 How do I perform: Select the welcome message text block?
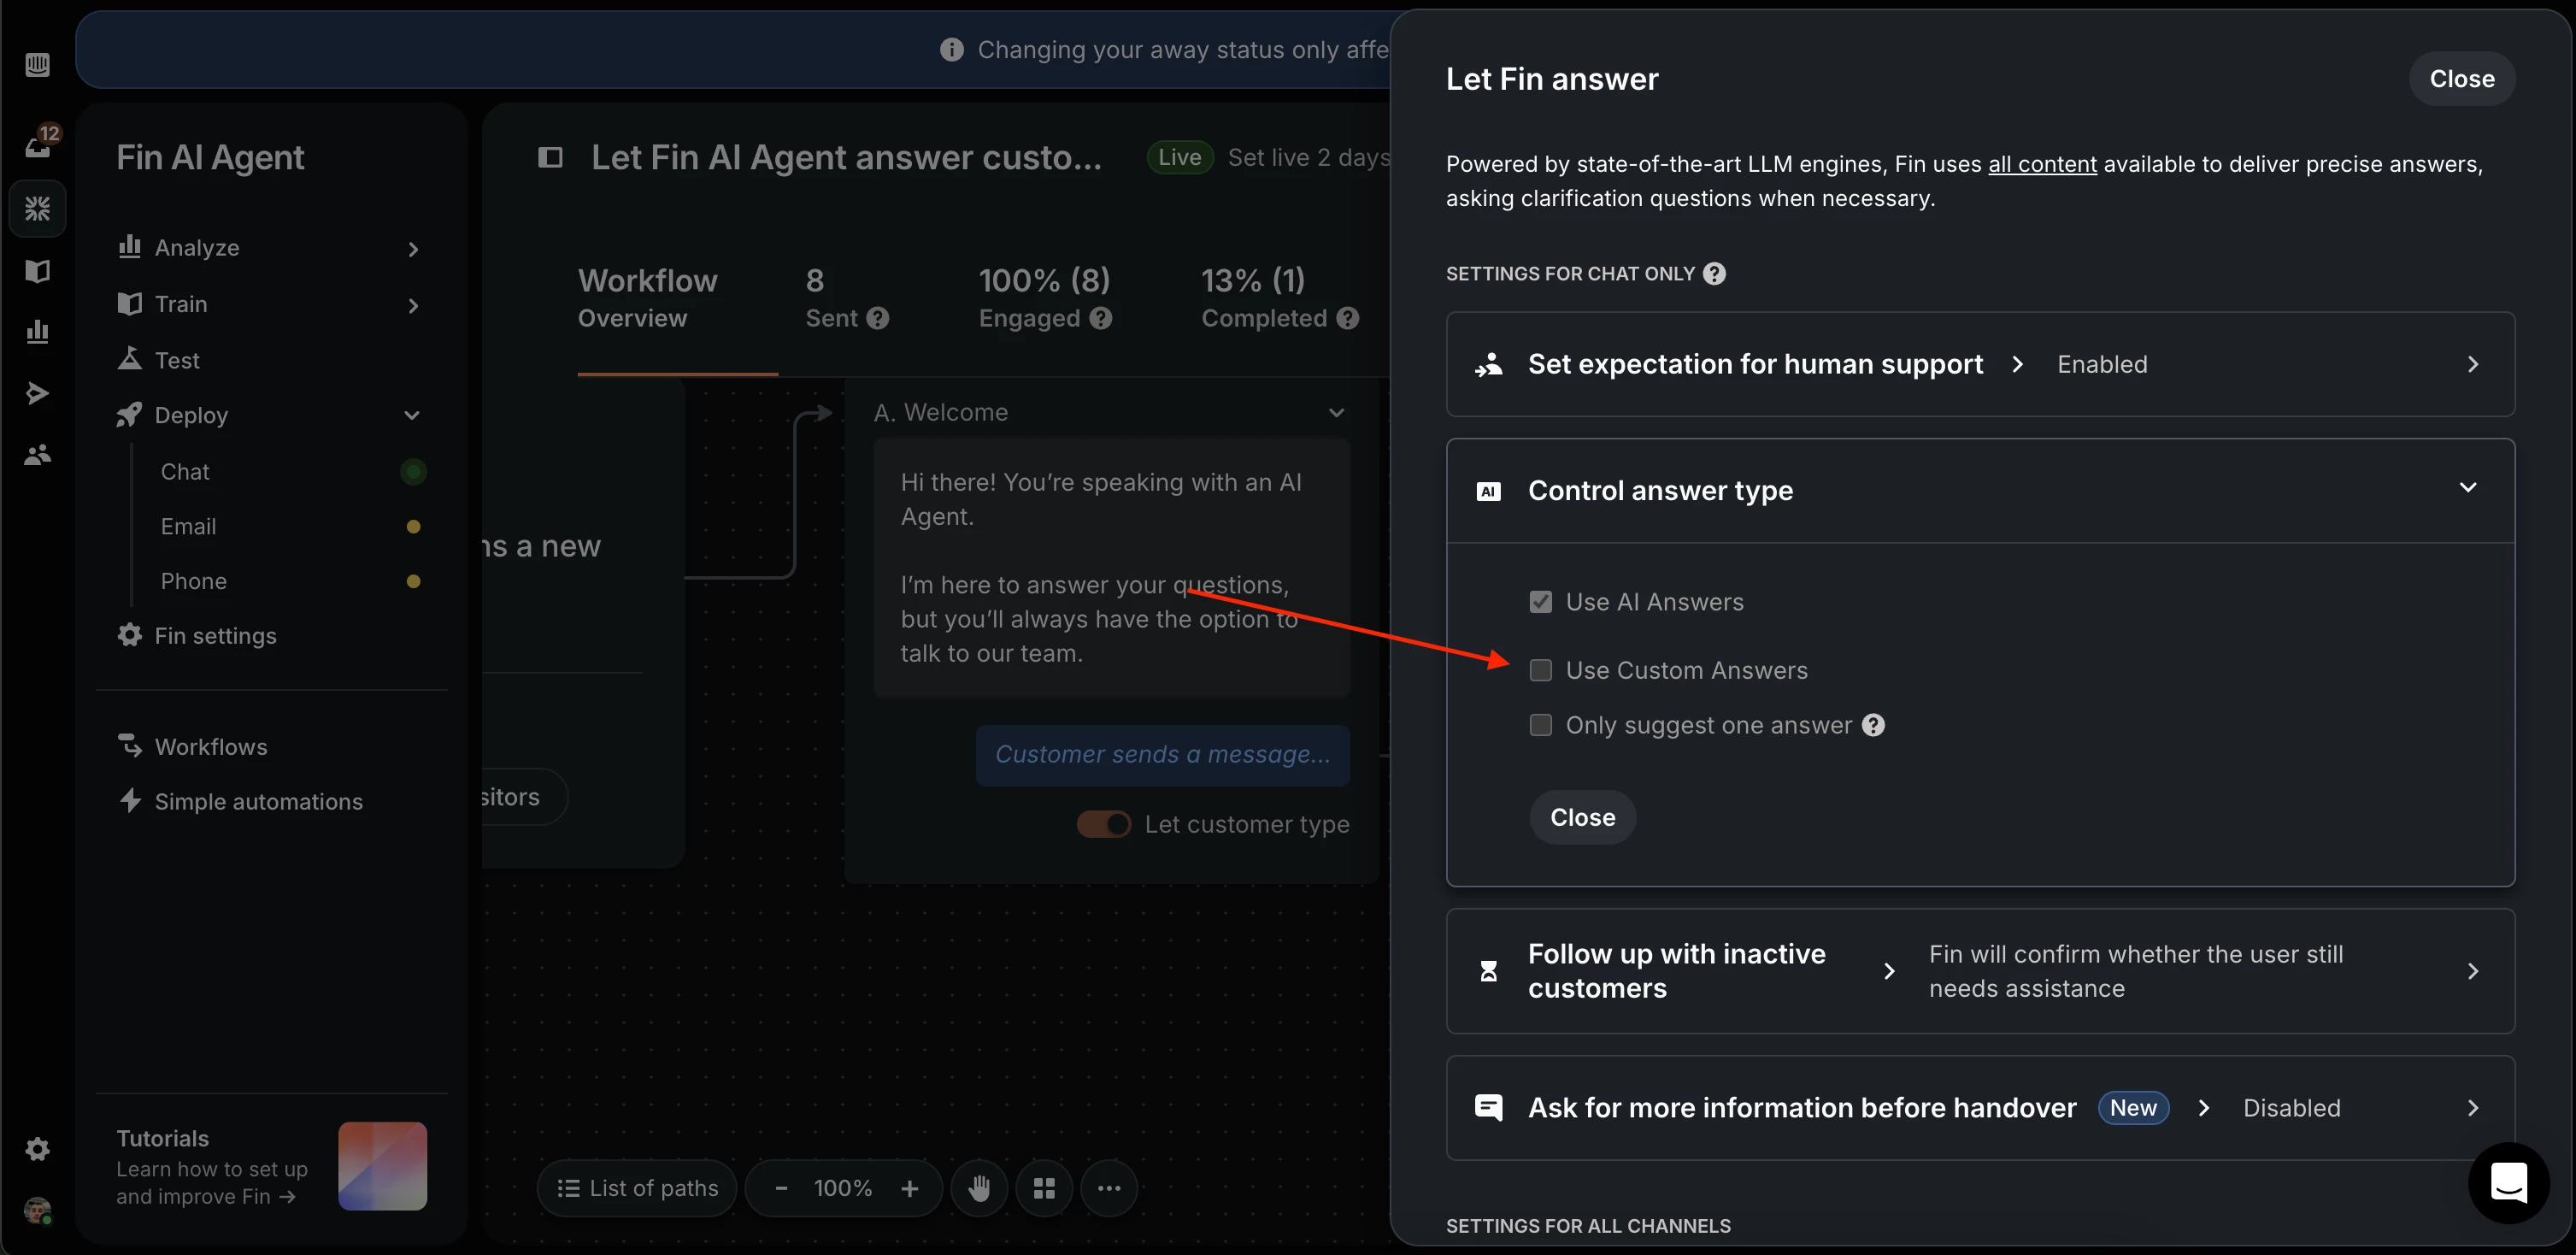(x=1111, y=567)
